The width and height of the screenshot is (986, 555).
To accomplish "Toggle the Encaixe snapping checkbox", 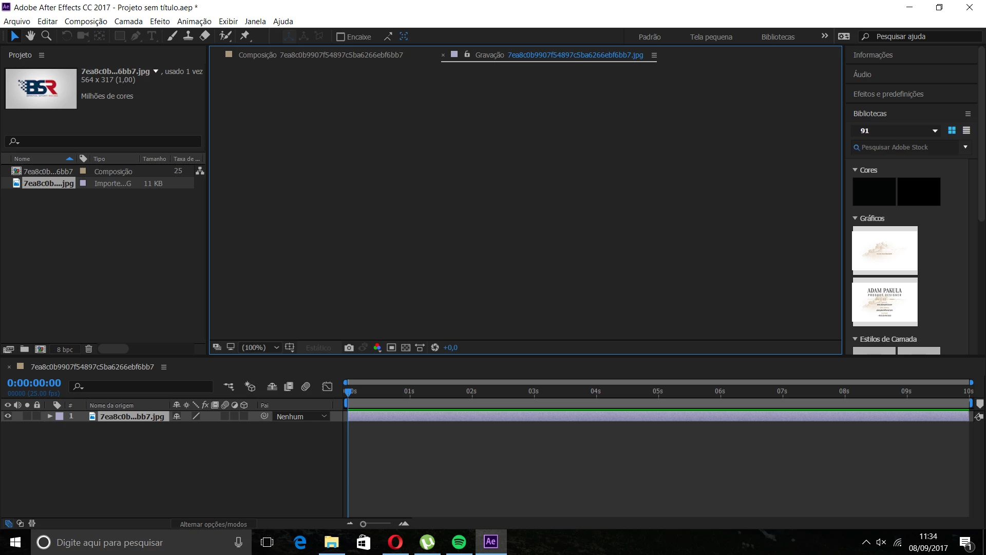I will [340, 37].
